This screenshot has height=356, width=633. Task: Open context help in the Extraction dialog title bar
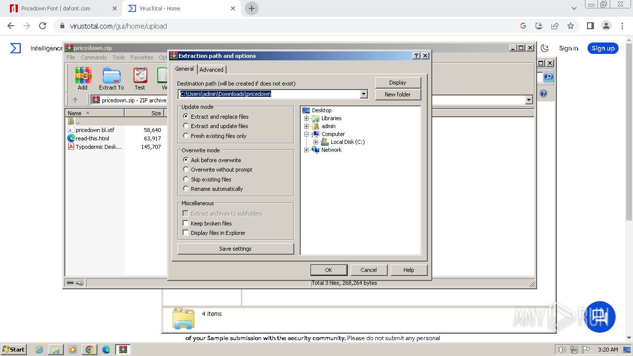click(x=416, y=56)
